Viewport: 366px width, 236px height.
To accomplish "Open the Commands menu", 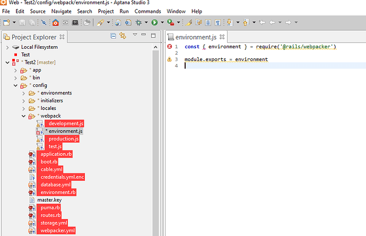I will click(x=147, y=11).
